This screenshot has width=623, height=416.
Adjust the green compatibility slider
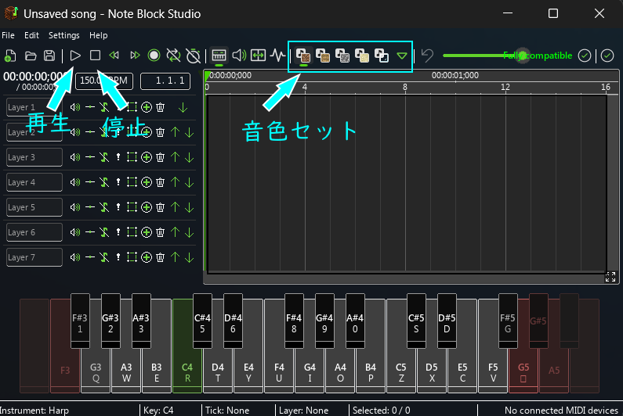tap(523, 56)
